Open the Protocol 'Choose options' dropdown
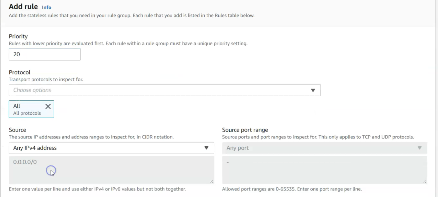Image resolution: width=438 pixels, height=197 pixels. click(160, 90)
